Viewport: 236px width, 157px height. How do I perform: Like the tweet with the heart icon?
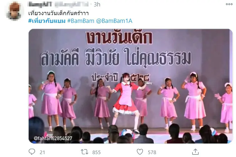140,152
